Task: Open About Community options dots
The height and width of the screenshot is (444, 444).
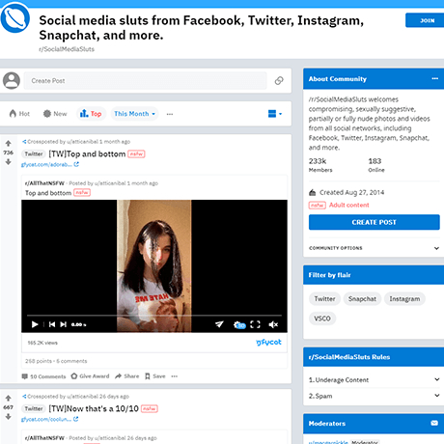Action: click(x=435, y=78)
